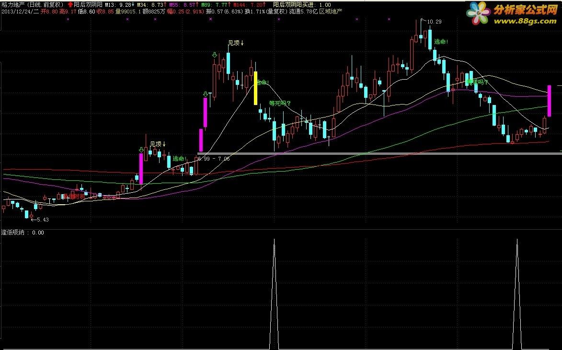Select the gray horizontal support line

click(379, 154)
